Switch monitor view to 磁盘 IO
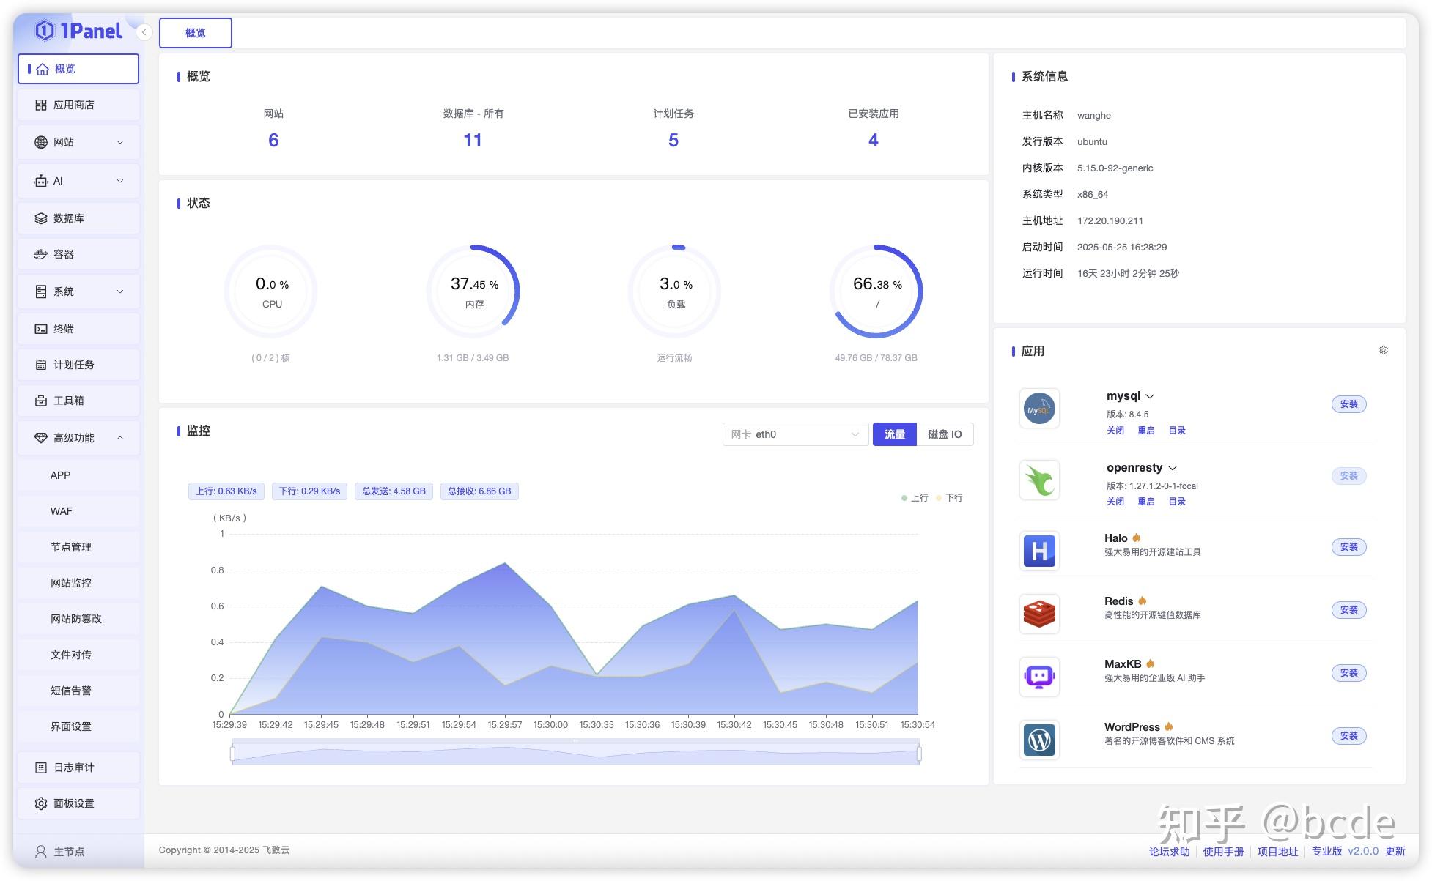 tap(944, 434)
